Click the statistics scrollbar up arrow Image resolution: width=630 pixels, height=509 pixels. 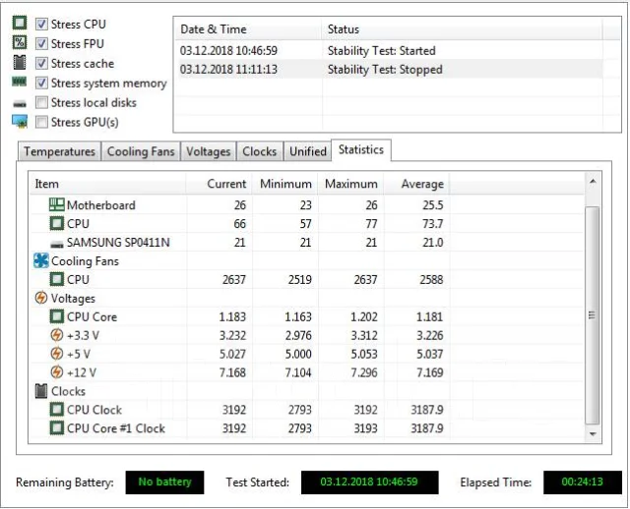coord(593,182)
